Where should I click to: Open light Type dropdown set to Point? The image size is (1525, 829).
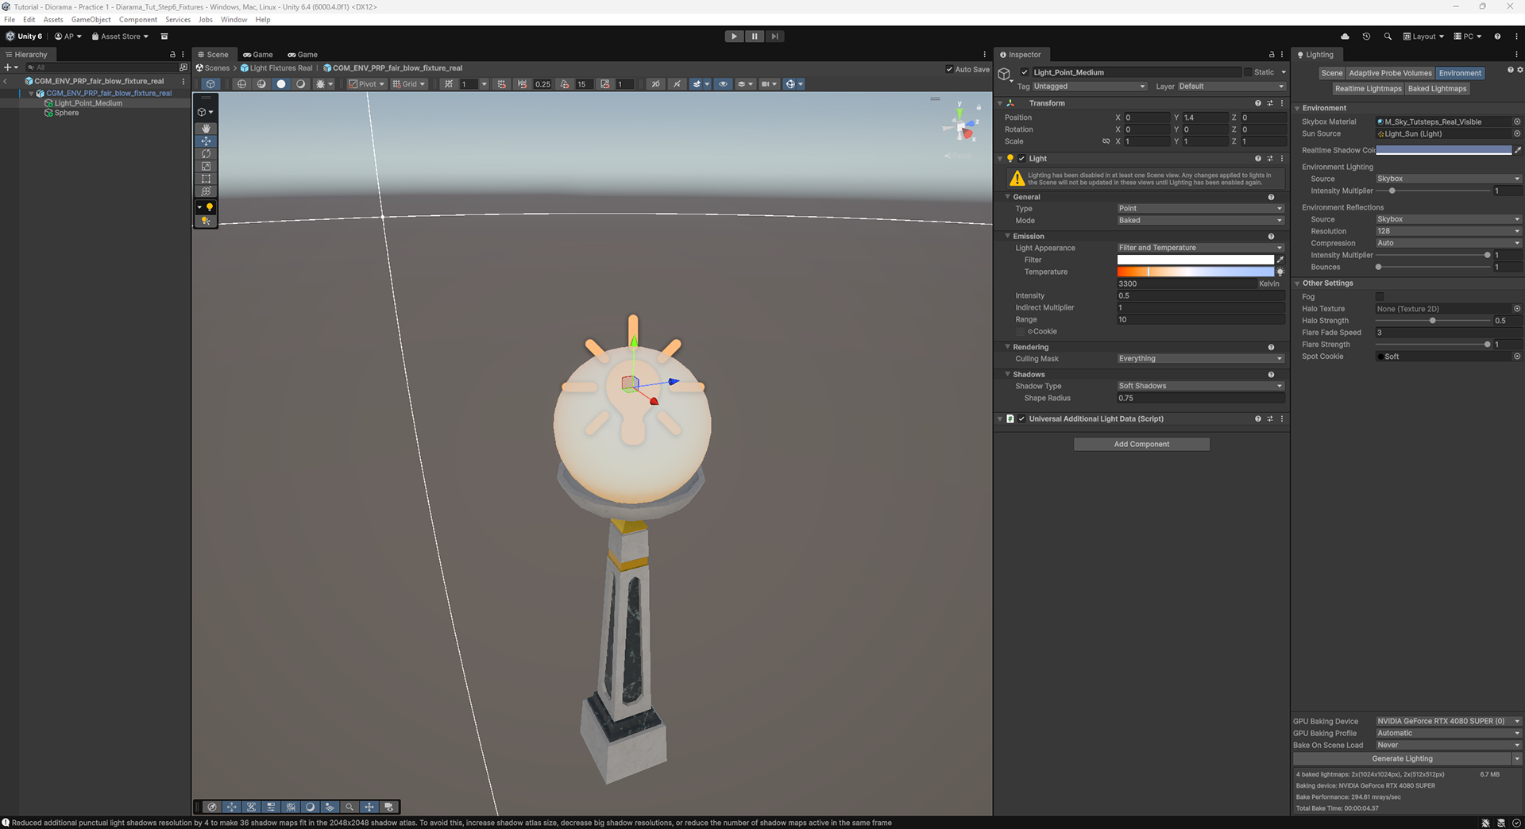1200,209
